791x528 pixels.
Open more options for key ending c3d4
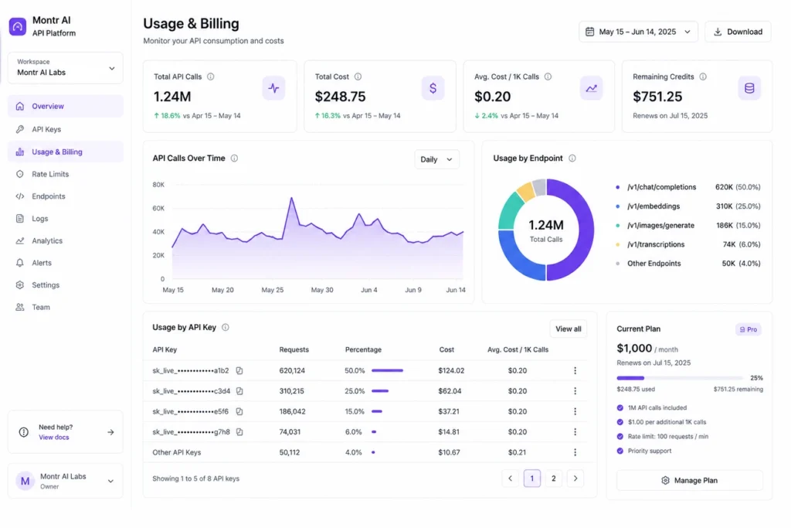[575, 391]
